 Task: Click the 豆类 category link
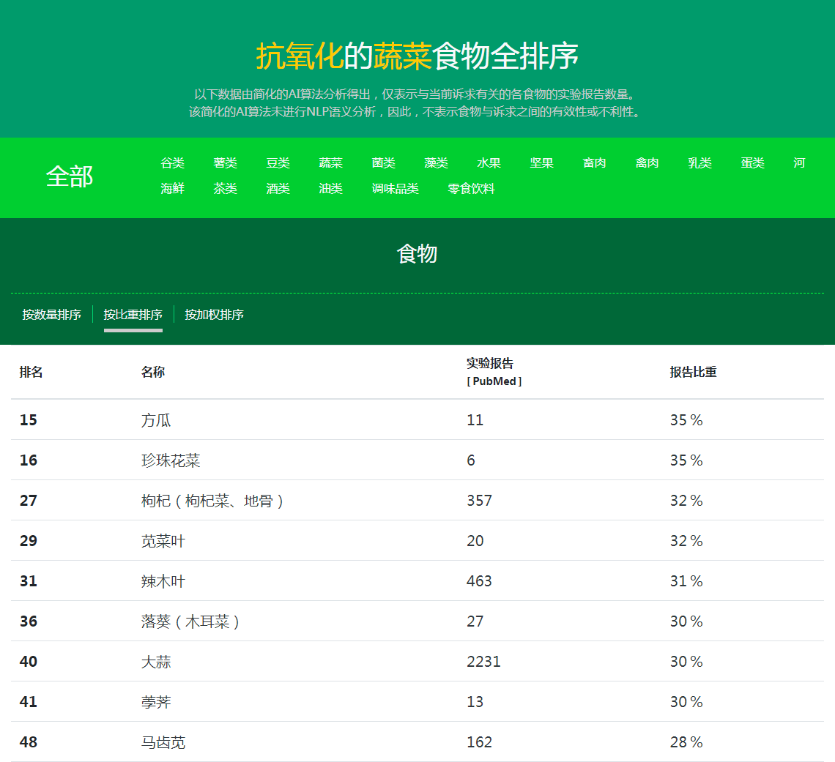tap(278, 163)
